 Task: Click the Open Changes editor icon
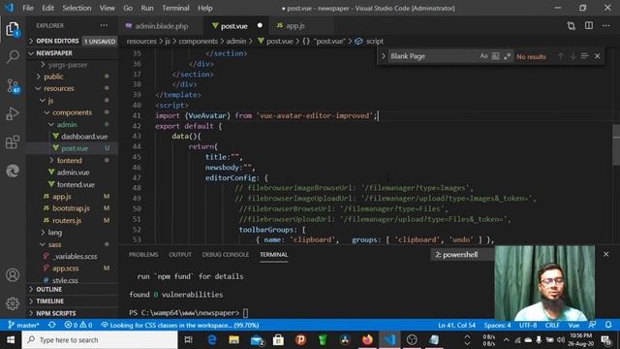pos(571,26)
